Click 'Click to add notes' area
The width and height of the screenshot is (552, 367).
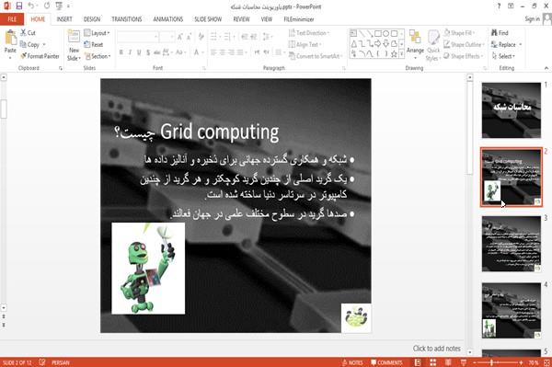coord(436,349)
